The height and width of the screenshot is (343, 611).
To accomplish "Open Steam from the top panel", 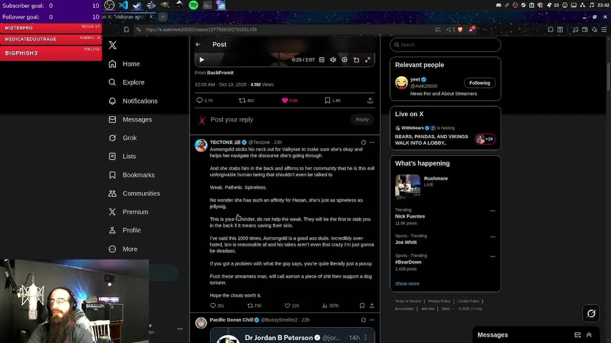I will [x=137, y=5].
